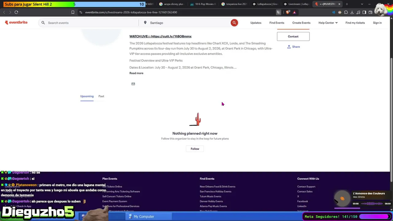
Task: Open Denver Hobby Events link
Action: [211, 201]
